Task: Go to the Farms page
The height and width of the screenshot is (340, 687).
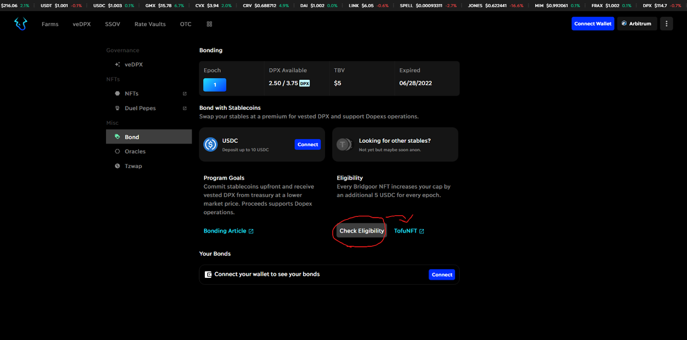Action: (50, 24)
